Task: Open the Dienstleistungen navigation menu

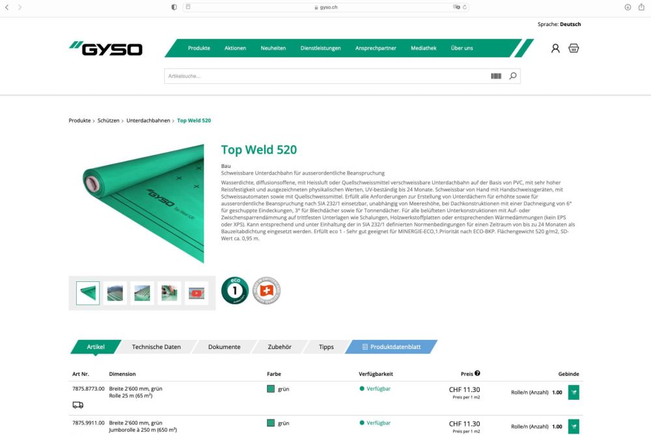Action: (x=320, y=48)
